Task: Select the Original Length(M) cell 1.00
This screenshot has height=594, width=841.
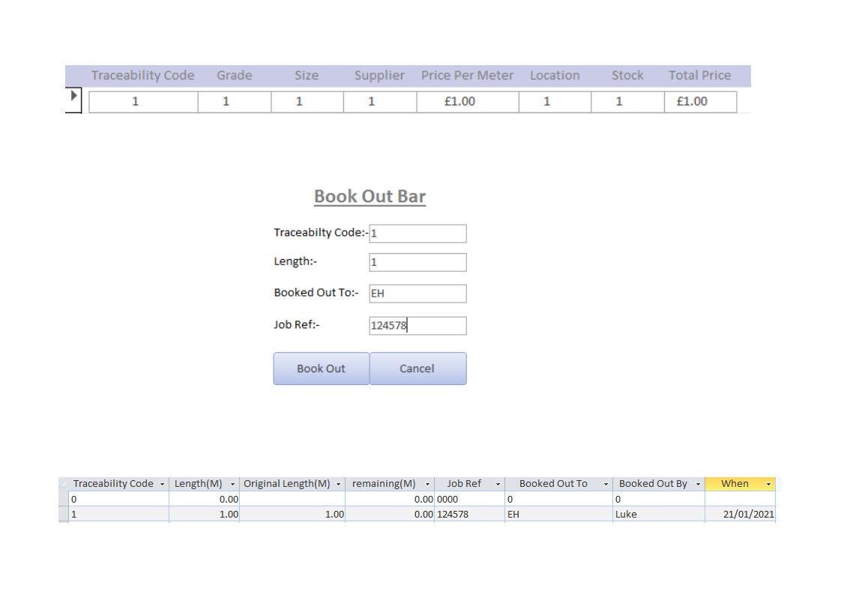Action: point(292,514)
